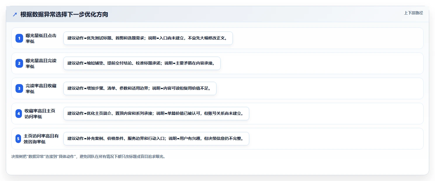Image resolution: width=435 pixels, height=181 pixels.
Task: Click the label 完读率高且收藏率低
Action: click(x=41, y=88)
